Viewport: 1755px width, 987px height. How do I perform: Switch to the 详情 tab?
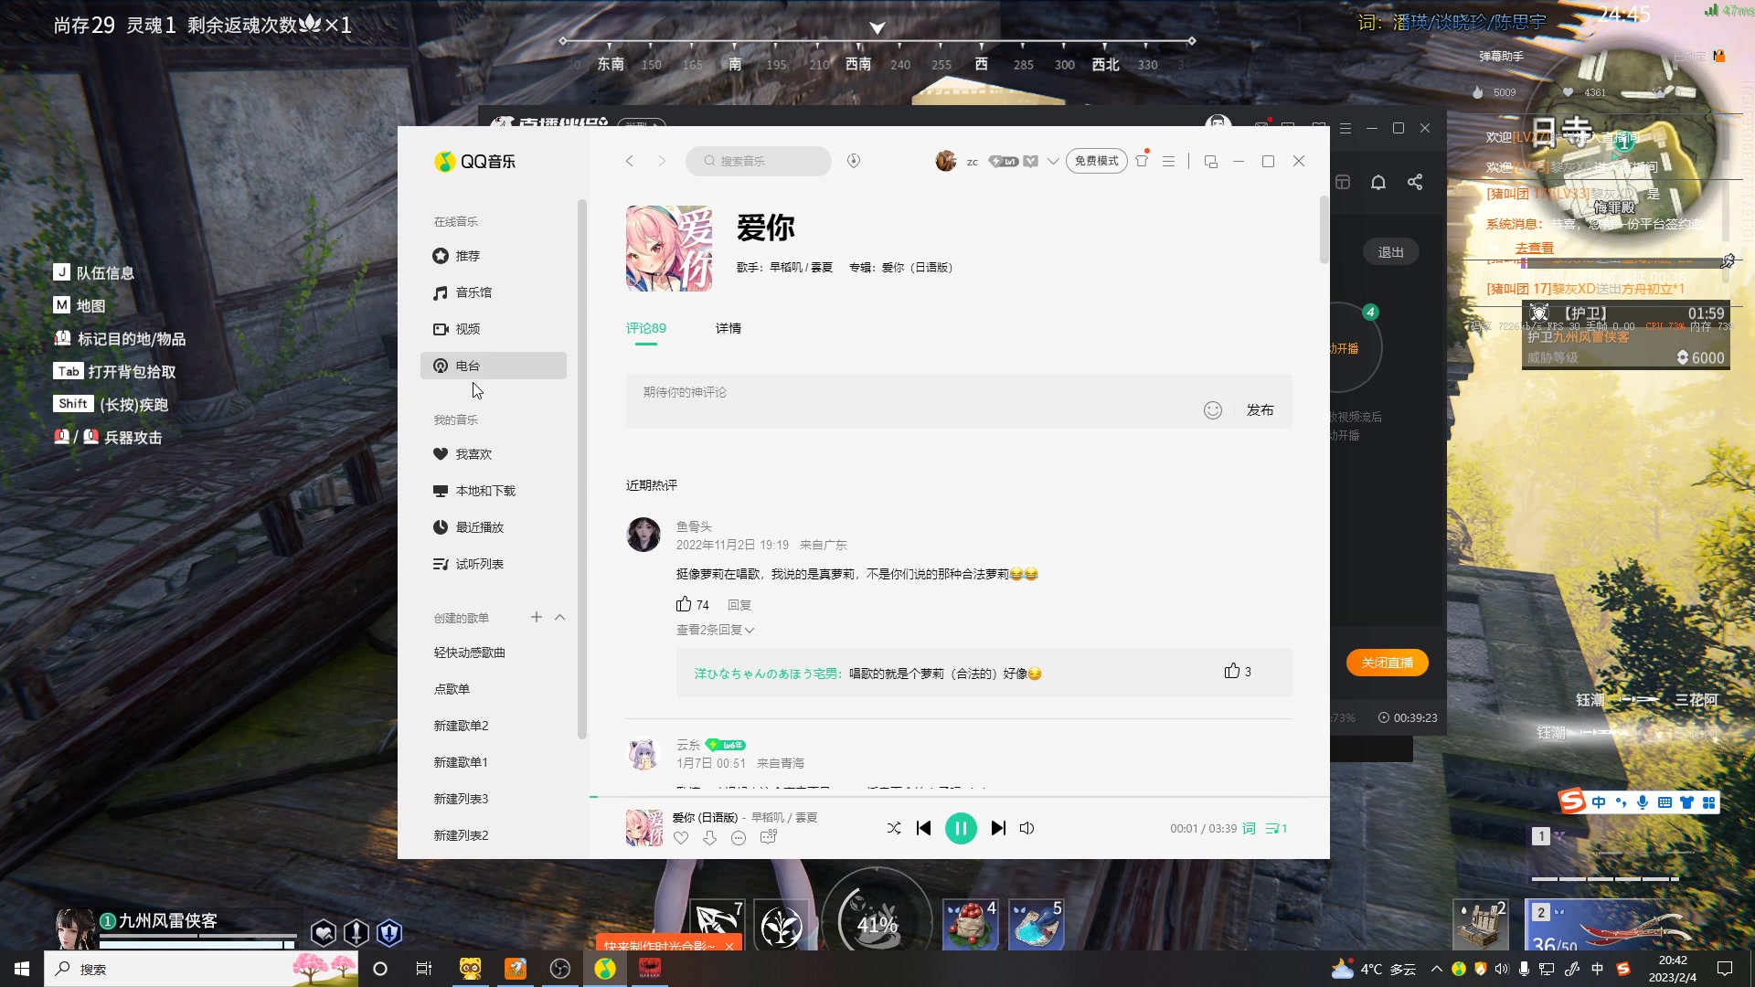[729, 328]
